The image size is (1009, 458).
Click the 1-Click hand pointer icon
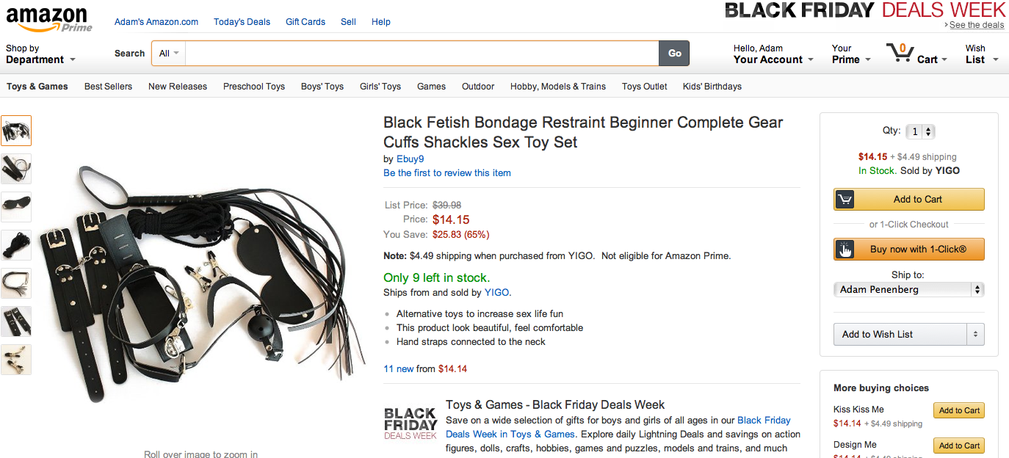(845, 250)
